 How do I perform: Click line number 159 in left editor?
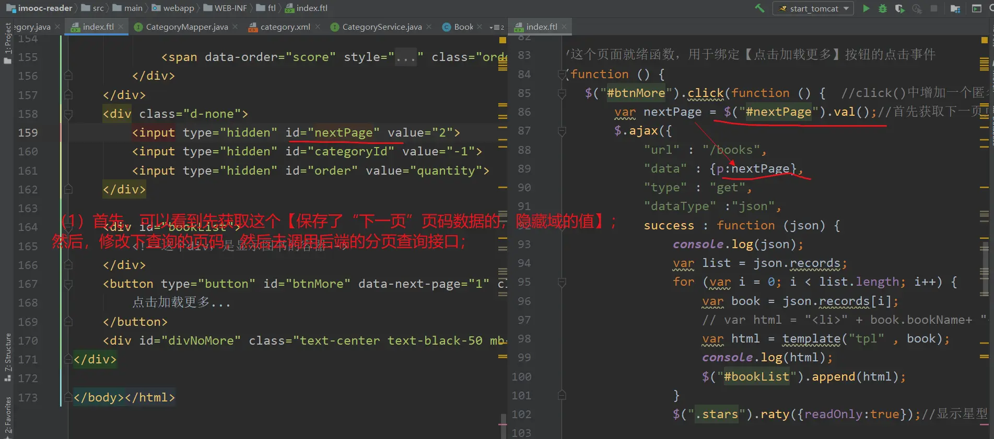(x=28, y=132)
